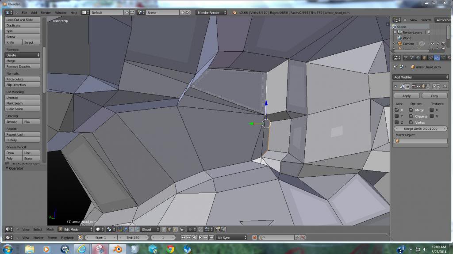This screenshot has width=453, height=254.
Task: Open the Blender Render engine dropdown
Action: 211,12
